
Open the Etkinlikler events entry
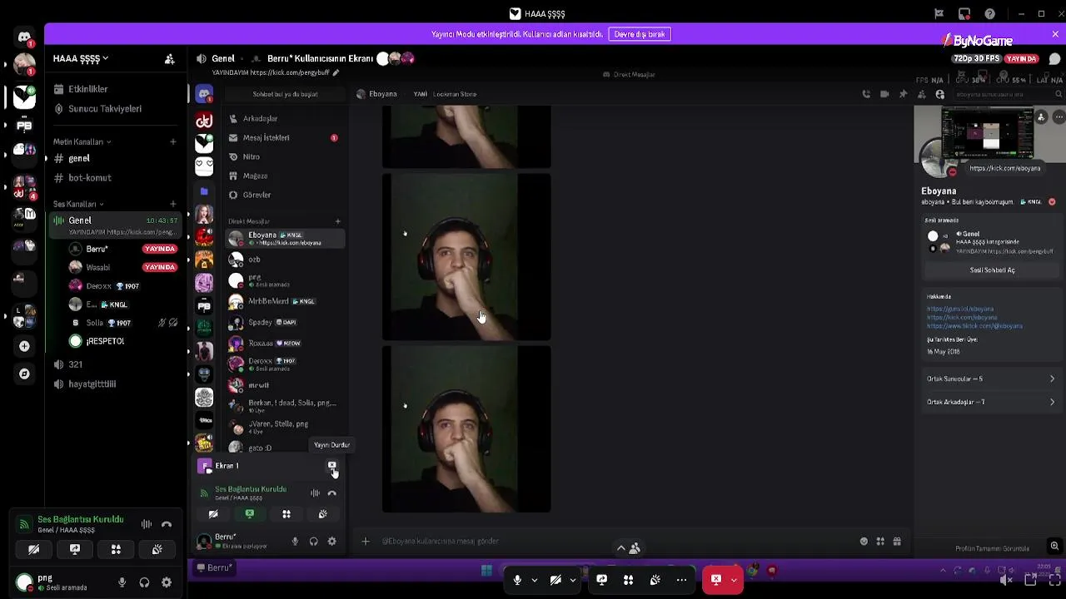[x=87, y=89]
